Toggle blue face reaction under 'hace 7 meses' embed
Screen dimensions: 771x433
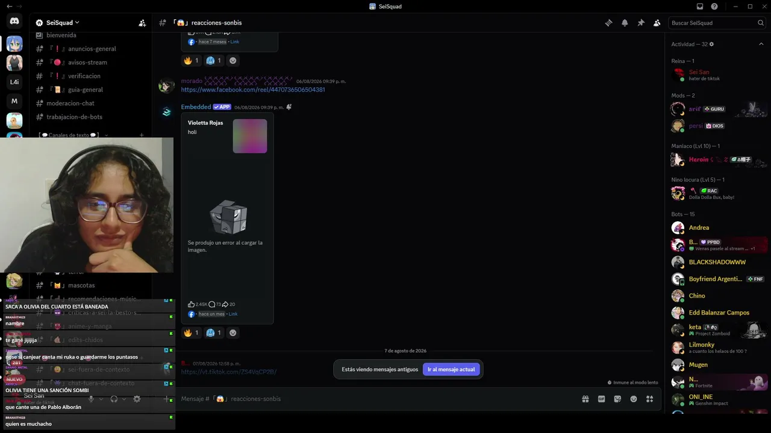(x=213, y=60)
